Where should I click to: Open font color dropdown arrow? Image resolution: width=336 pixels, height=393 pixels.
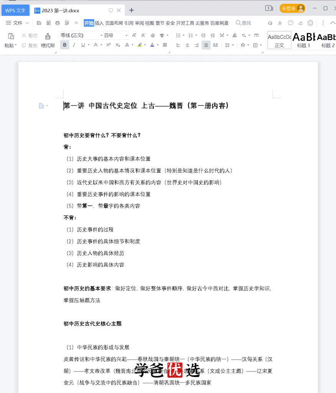pyautogui.click(x=158, y=45)
